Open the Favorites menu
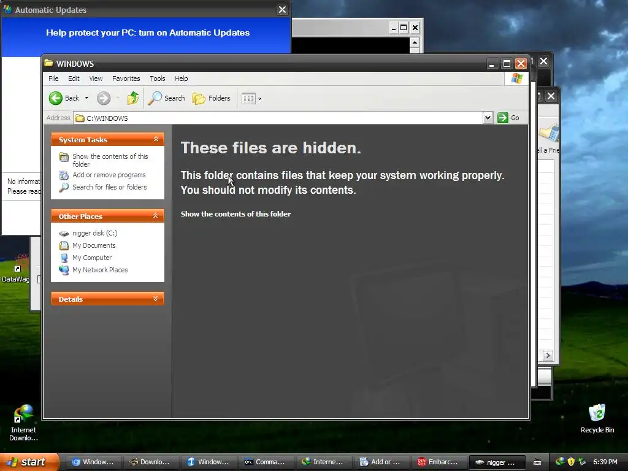Viewport: 628px width, 471px height. click(126, 78)
